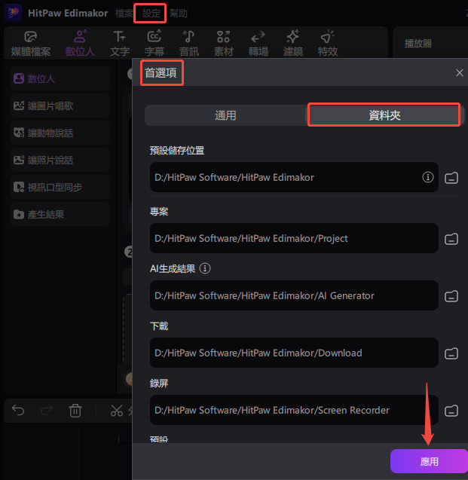Click the default save location path field
Viewport: 468px width, 480px height.
294,177
